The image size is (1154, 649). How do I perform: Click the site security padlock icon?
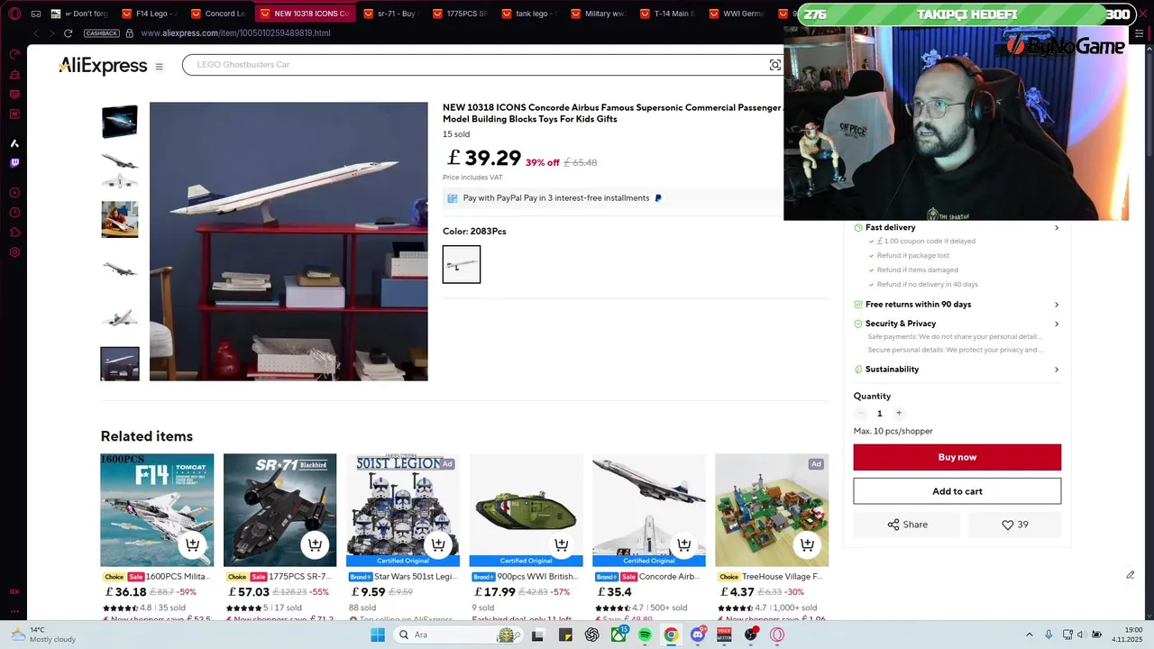point(130,33)
